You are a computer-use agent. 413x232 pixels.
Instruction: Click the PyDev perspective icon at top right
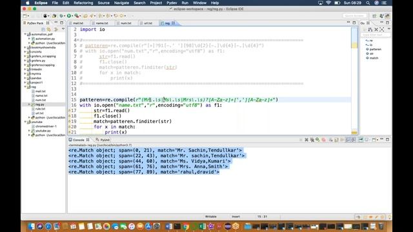click(387, 15)
